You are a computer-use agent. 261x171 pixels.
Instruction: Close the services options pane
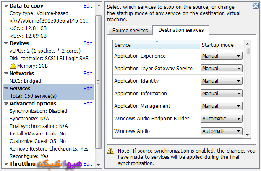(256, 6)
